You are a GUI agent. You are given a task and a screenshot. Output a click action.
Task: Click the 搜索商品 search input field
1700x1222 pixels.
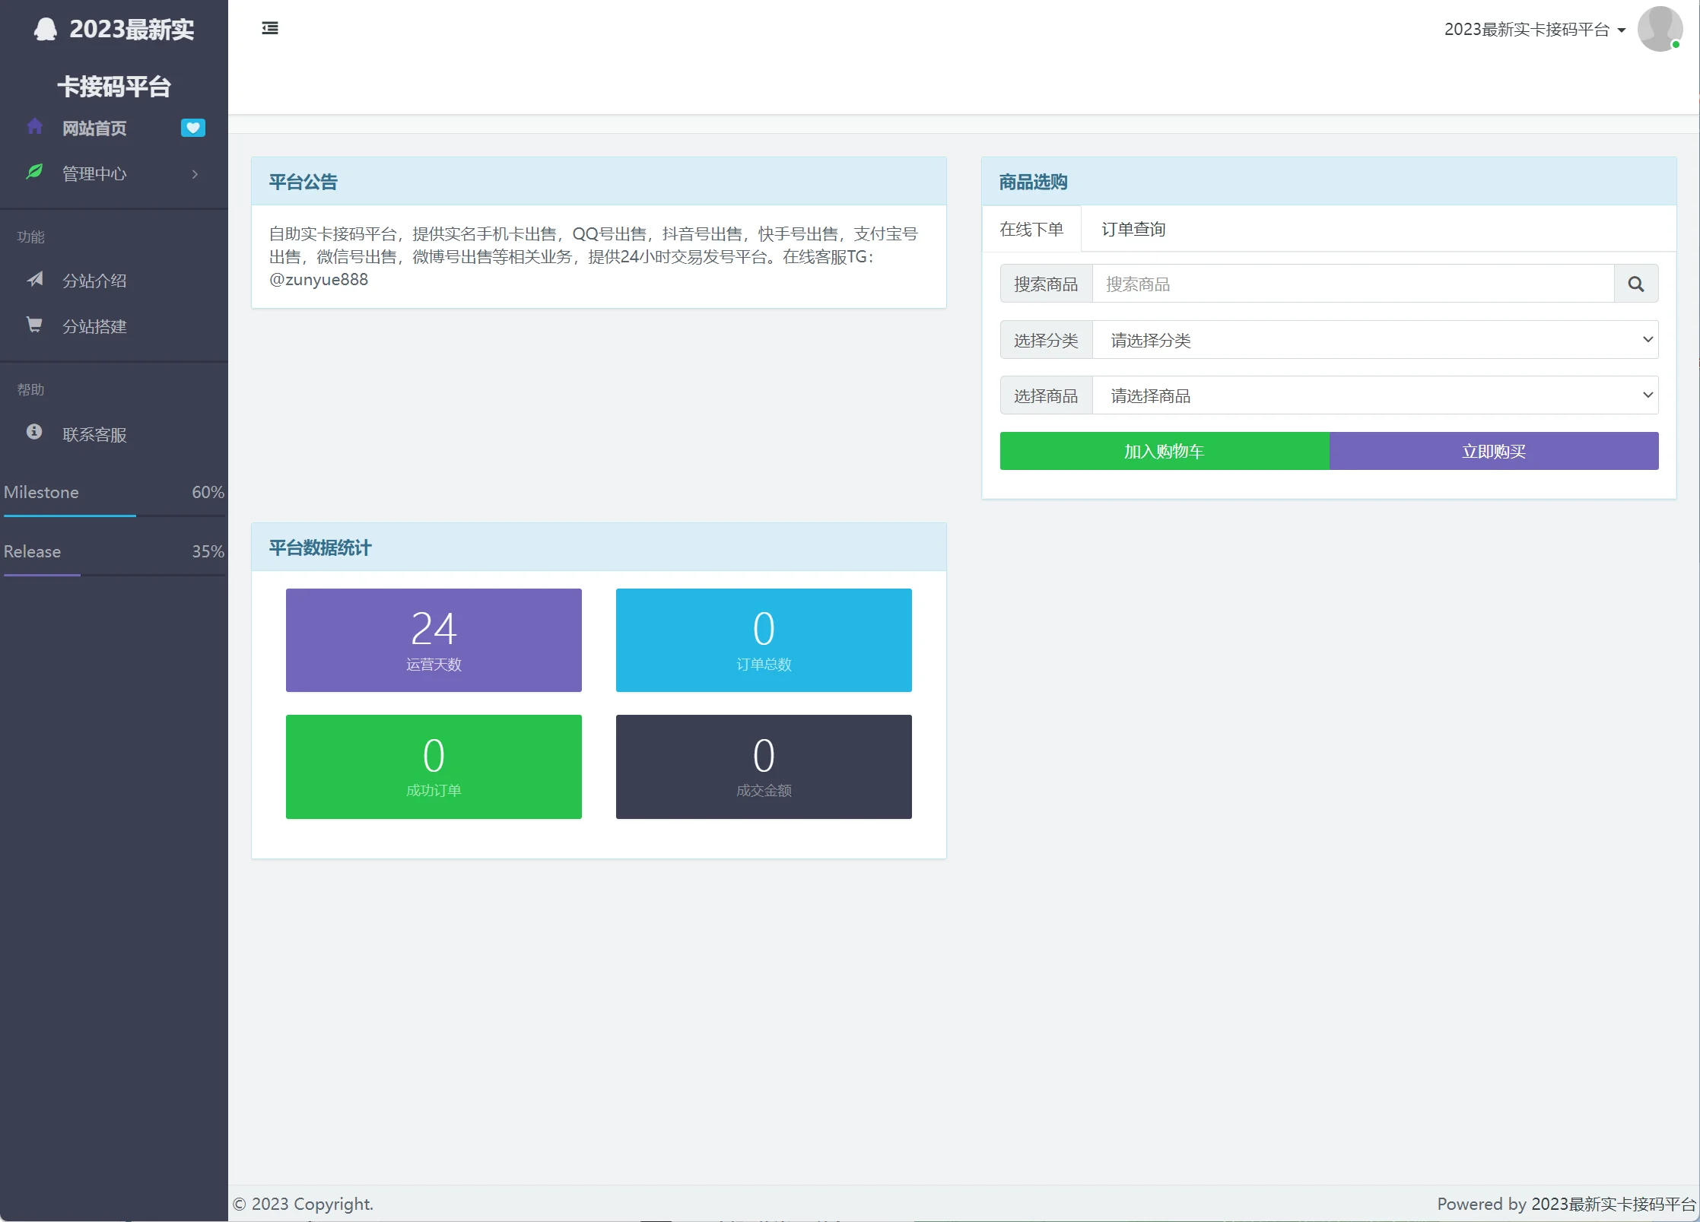[x=1352, y=284]
